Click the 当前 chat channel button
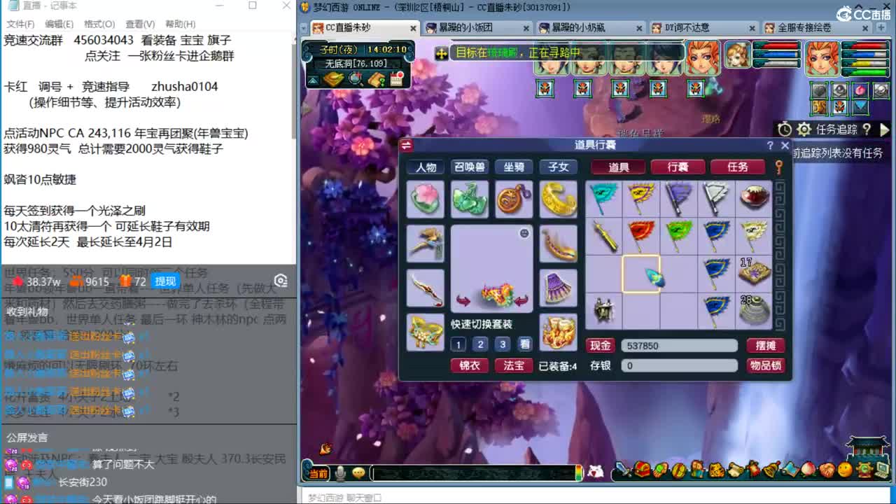 (318, 474)
